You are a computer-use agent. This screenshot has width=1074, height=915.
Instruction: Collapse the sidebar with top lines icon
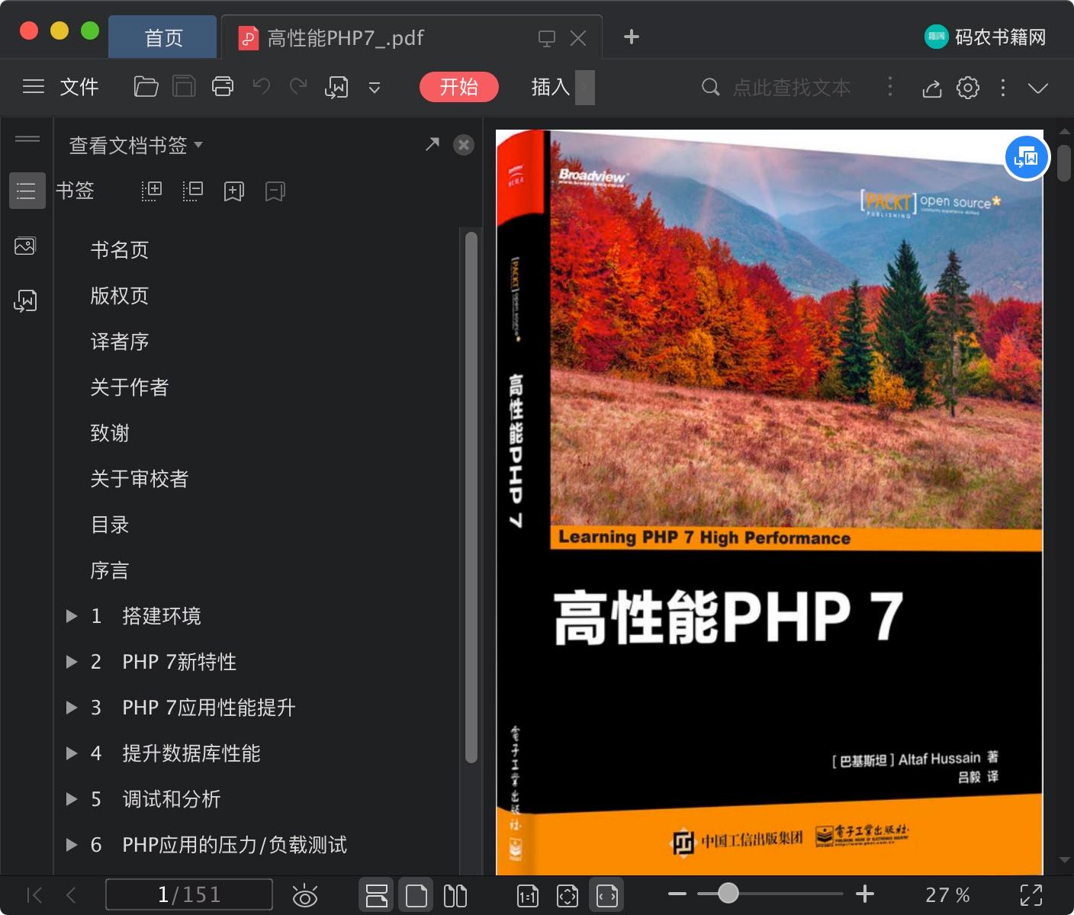click(27, 139)
